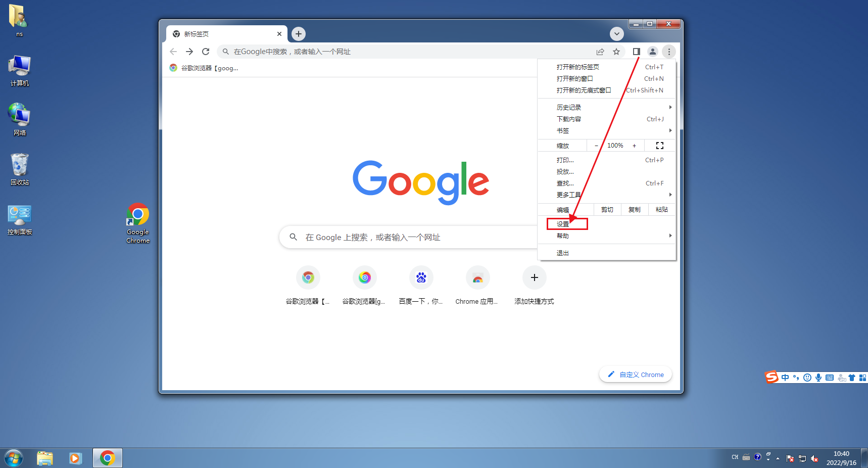Select the 计算机 desktop icon
Viewport: 868px width, 468px height.
[19, 71]
